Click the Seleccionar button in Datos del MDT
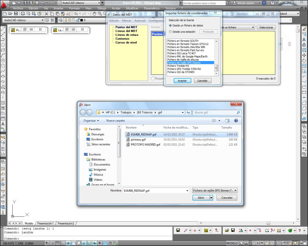The width and height of the screenshot is (308, 246). (x=266, y=27)
